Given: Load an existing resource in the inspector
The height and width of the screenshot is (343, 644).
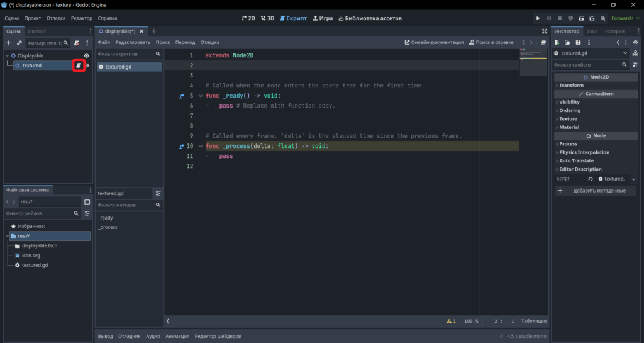Looking at the screenshot, I should tap(567, 42).
